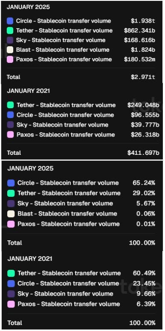Click Paxos pink swatch beside $180.532m
Image resolution: width=165 pixels, height=331 pixels.
[x=10, y=59]
